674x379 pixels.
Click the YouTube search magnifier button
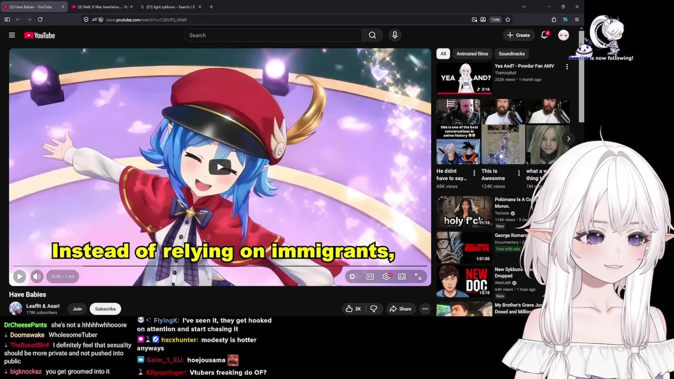click(x=372, y=35)
